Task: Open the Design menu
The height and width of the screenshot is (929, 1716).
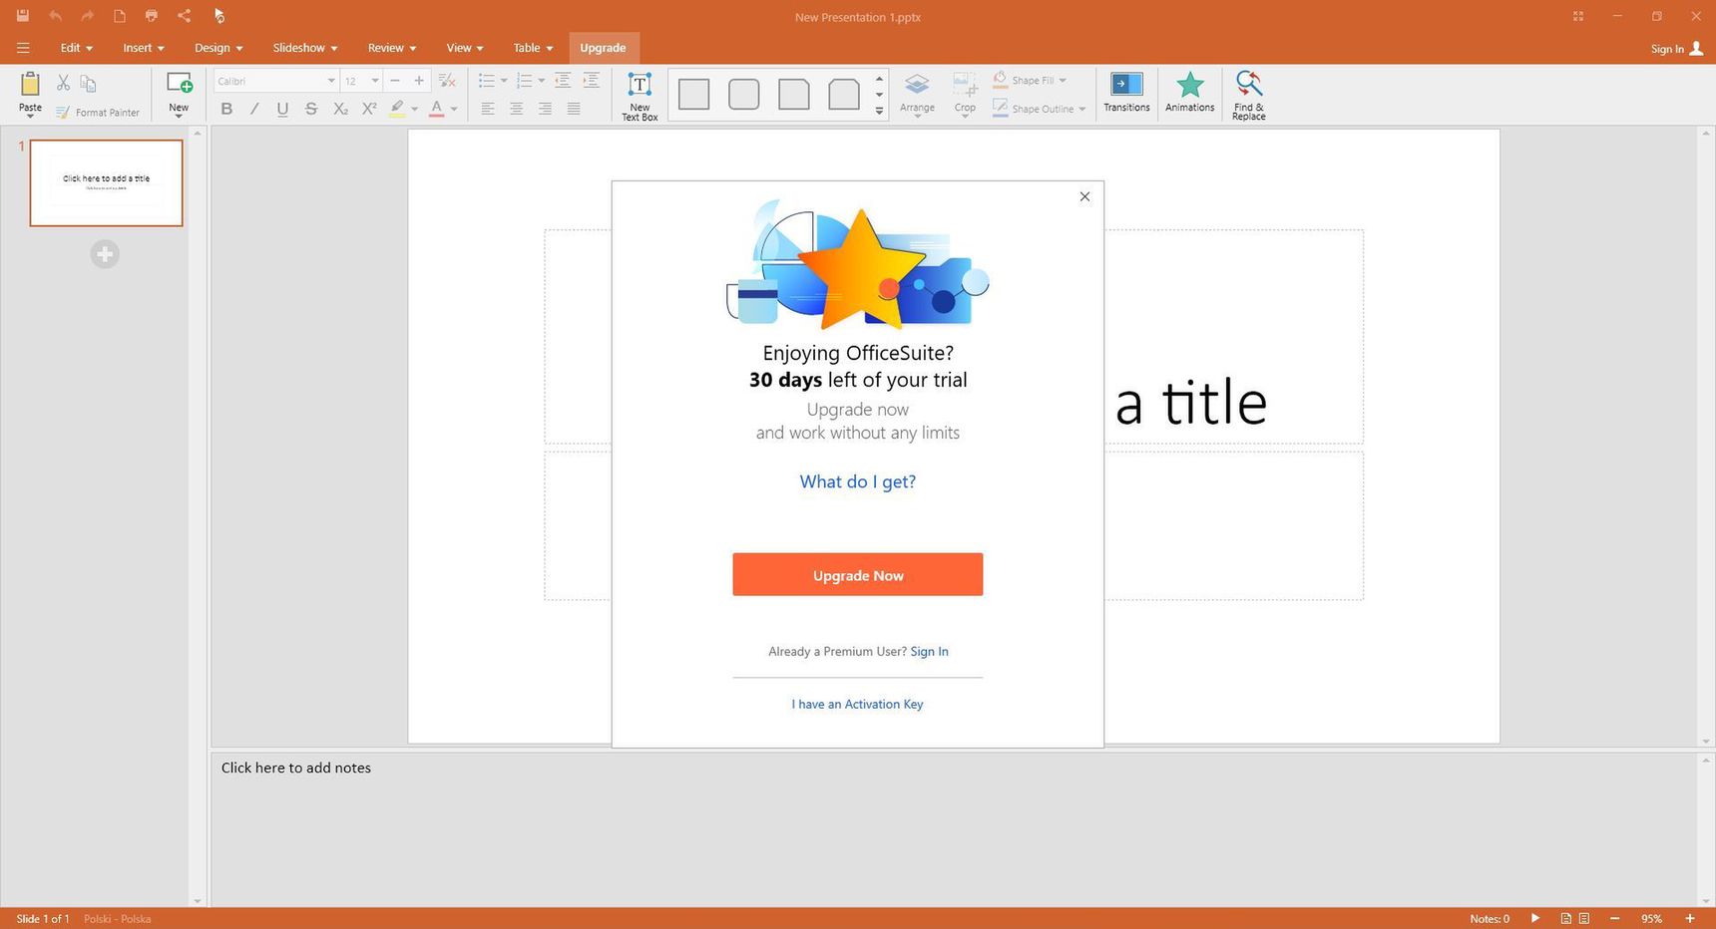Action: click(x=218, y=48)
